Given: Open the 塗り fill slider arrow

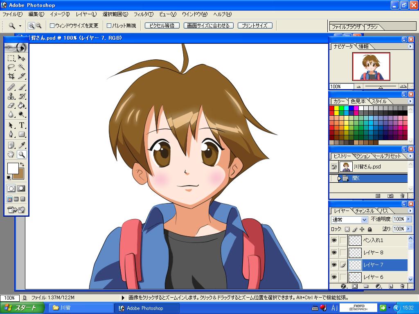Looking at the screenshot, I should pyautogui.click(x=408, y=229).
